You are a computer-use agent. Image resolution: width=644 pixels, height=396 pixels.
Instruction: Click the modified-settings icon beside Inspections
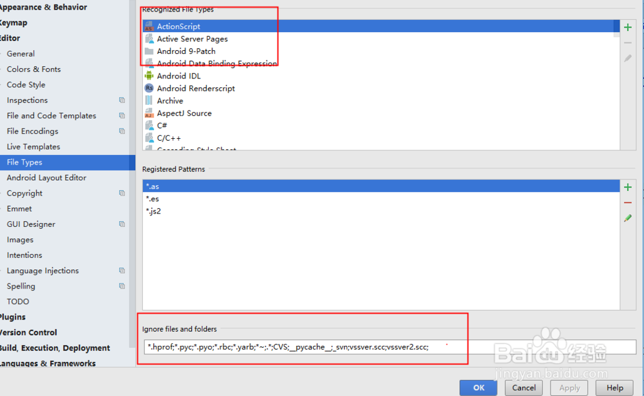(122, 100)
